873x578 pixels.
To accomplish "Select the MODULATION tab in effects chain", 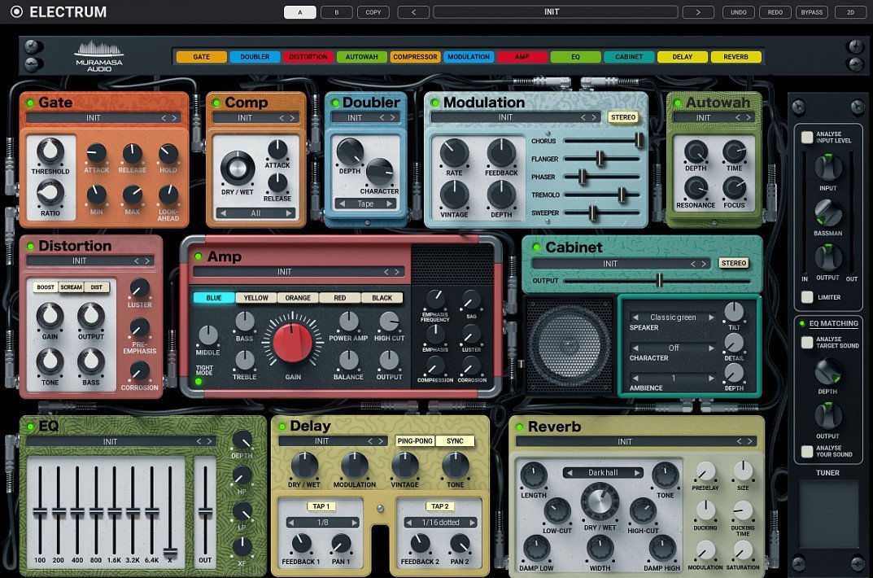I will tap(469, 57).
